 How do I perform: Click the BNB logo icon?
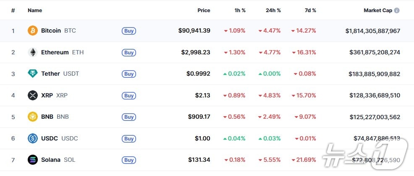pos(33,117)
